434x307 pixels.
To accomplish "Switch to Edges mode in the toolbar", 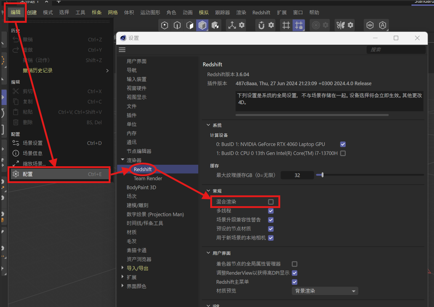I will [x=177, y=25].
